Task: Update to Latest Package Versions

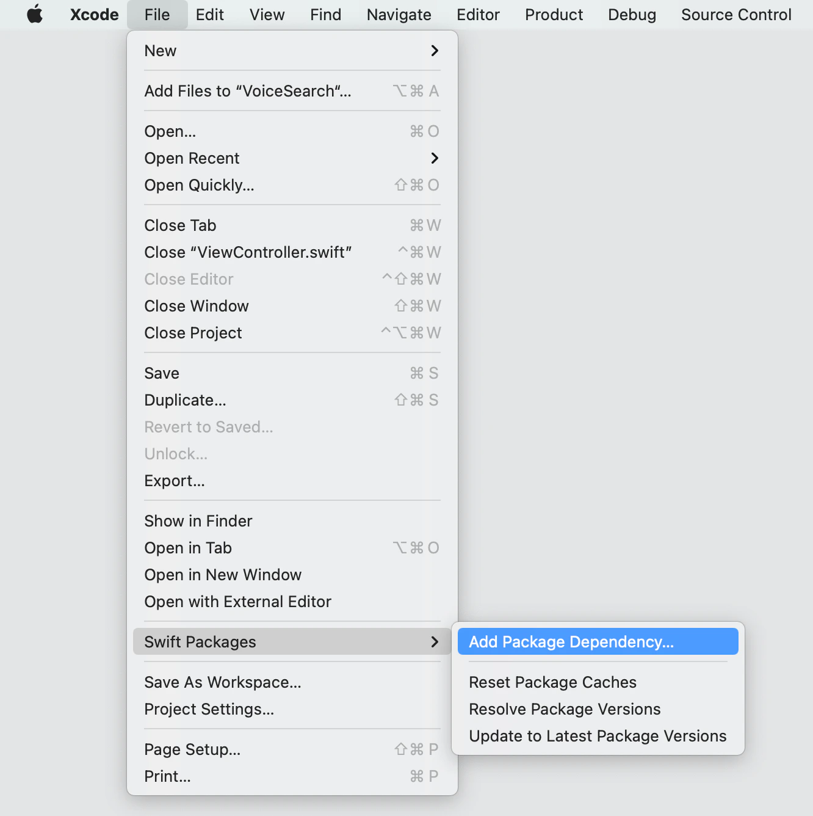Action: point(597,735)
